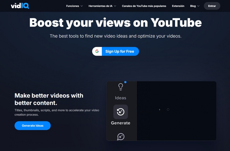
Task: Click Sign Up for Free
Action: click(120, 51)
